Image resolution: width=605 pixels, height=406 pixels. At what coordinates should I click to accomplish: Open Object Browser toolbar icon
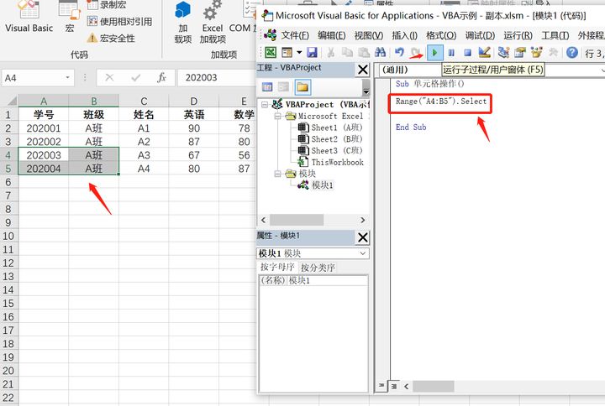tap(536, 52)
